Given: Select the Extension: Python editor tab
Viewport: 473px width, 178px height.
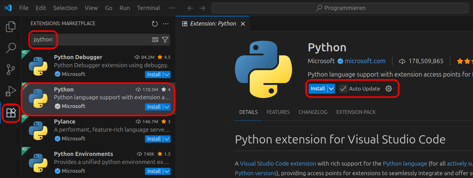Looking at the screenshot, I should 213,24.
